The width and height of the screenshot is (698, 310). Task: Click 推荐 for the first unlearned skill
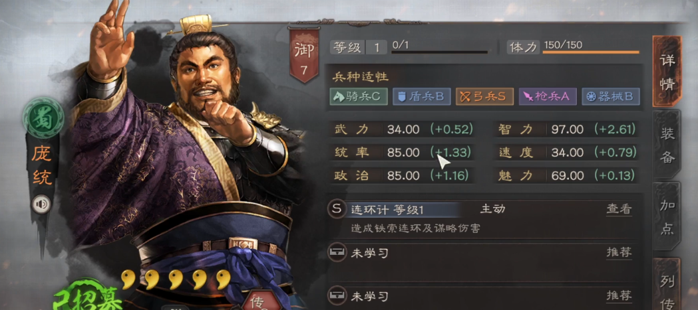point(619,253)
